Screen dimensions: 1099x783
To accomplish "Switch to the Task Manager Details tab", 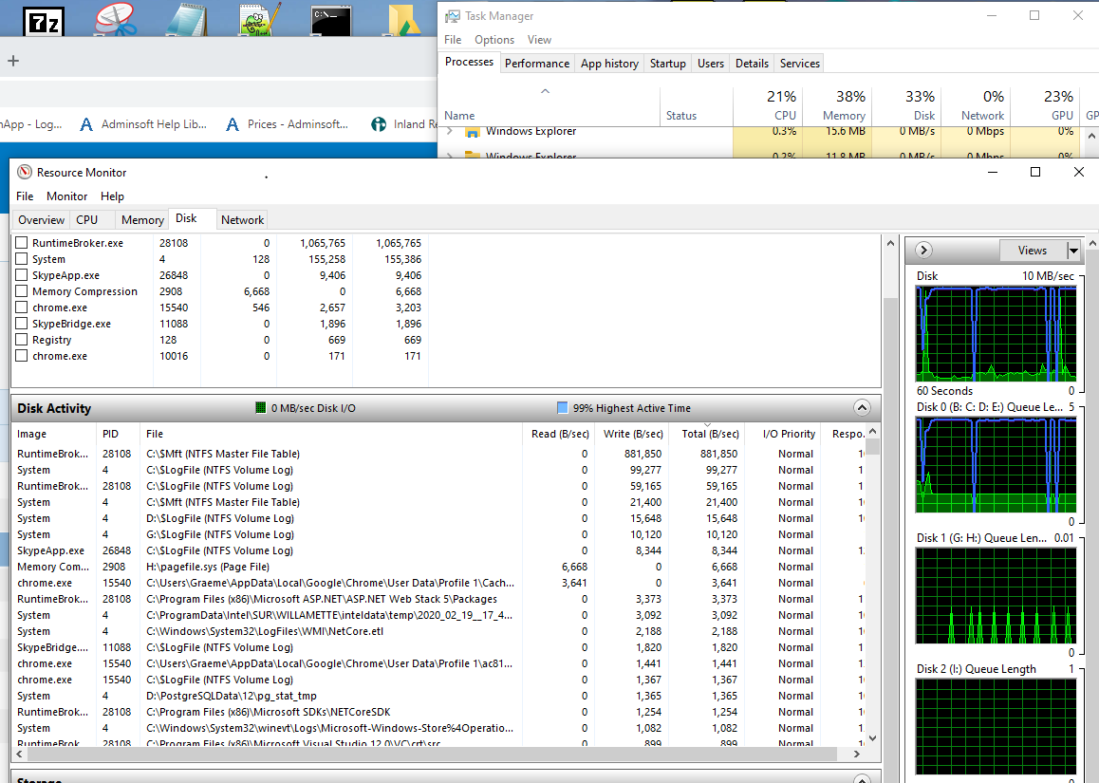I will [752, 63].
